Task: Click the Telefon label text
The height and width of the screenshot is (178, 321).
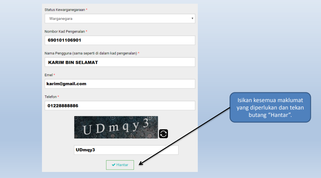Action: tap(50, 97)
